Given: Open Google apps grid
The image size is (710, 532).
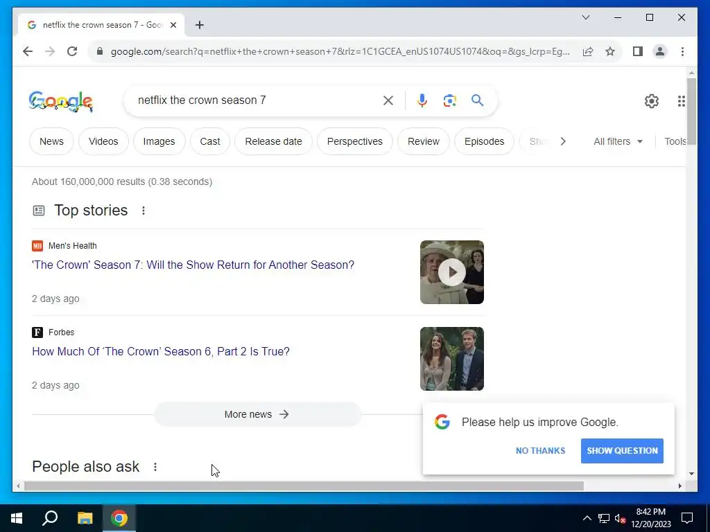Looking at the screenshot, I should tap(681, 101).
